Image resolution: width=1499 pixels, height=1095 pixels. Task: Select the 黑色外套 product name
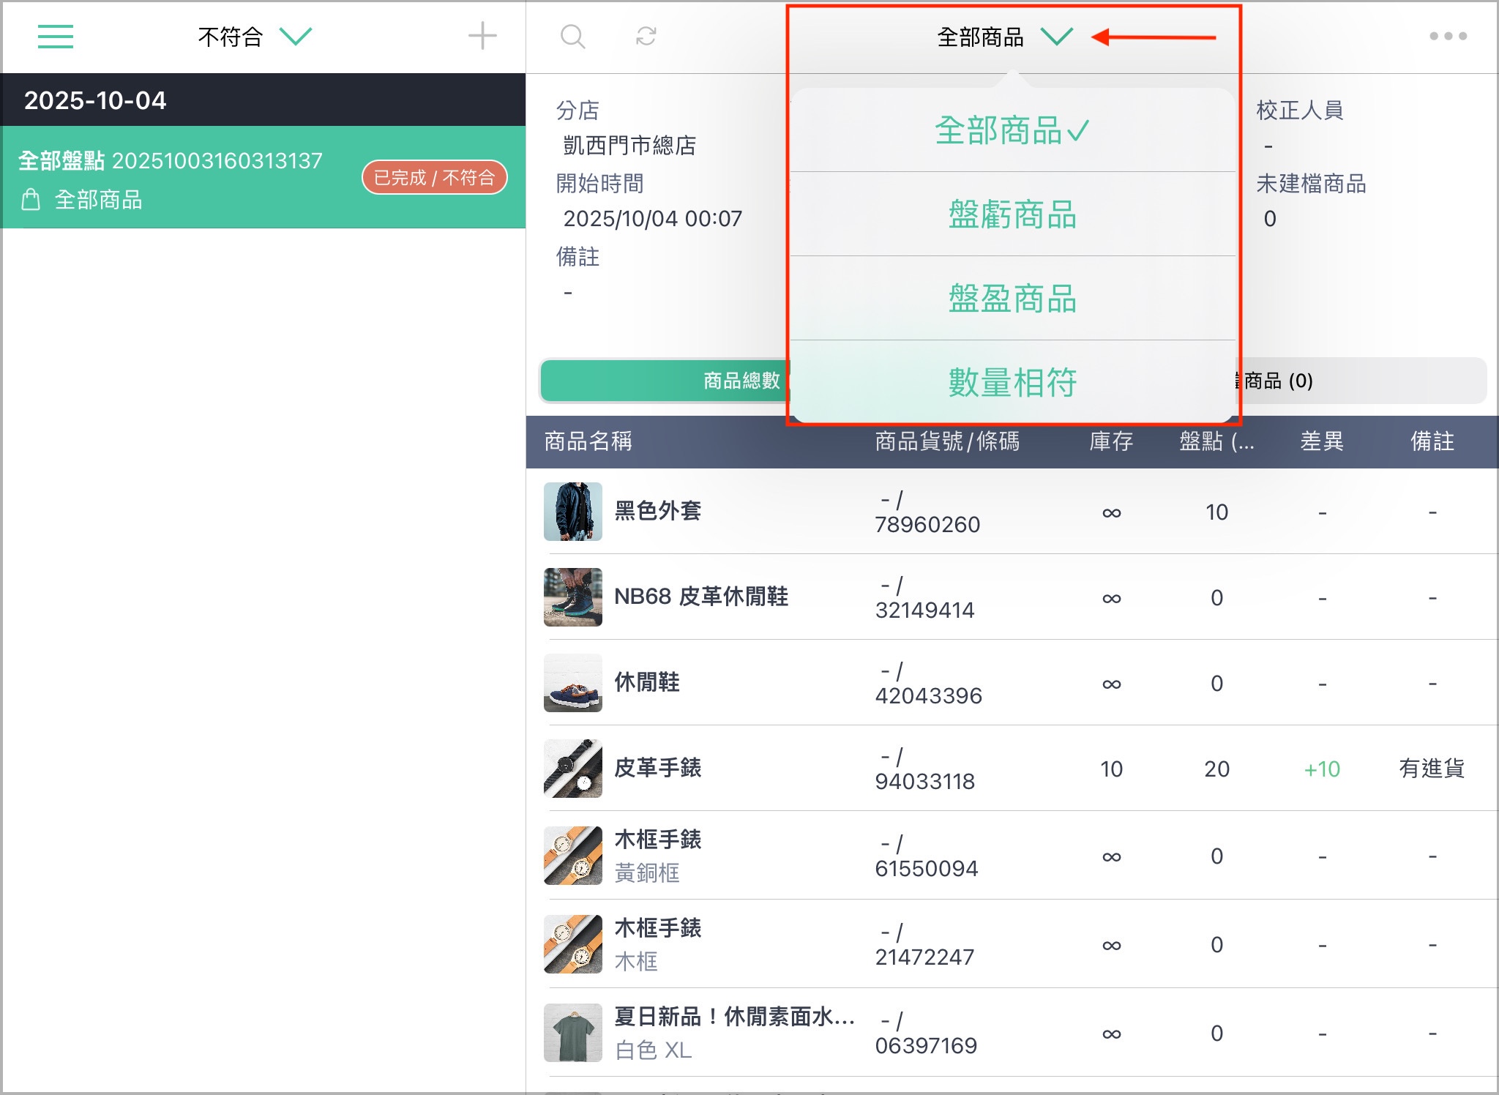pyautogui.click(x=657, y=511)
